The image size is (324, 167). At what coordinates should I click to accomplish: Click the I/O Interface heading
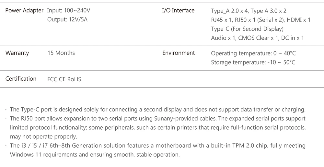click(178, 11)
